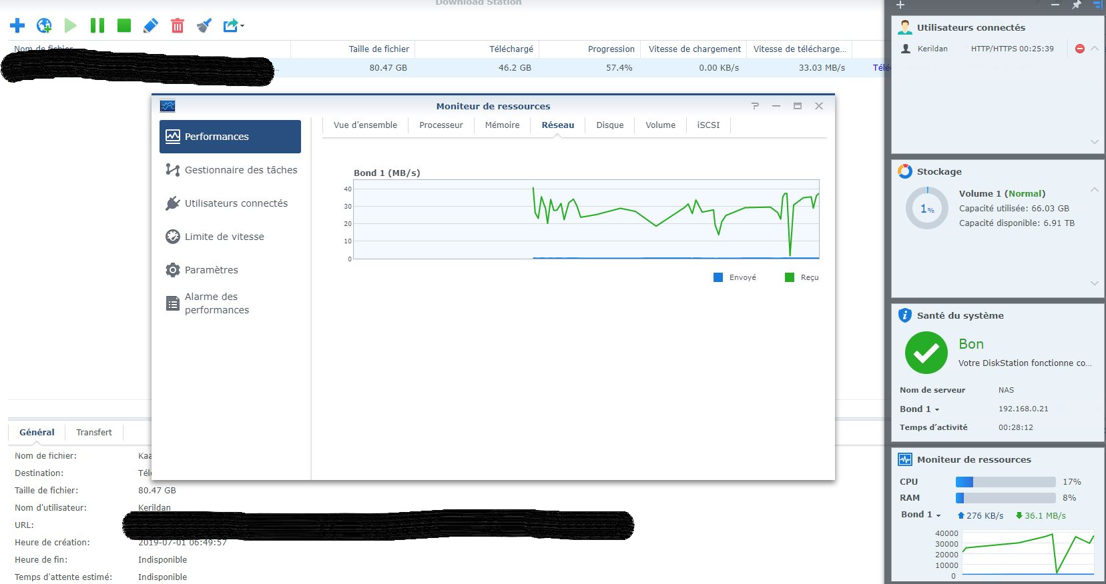The width and height of the screenshot is (1106, 584).
Task: Resume download with the green play icon
Action: tap(70, 26)
